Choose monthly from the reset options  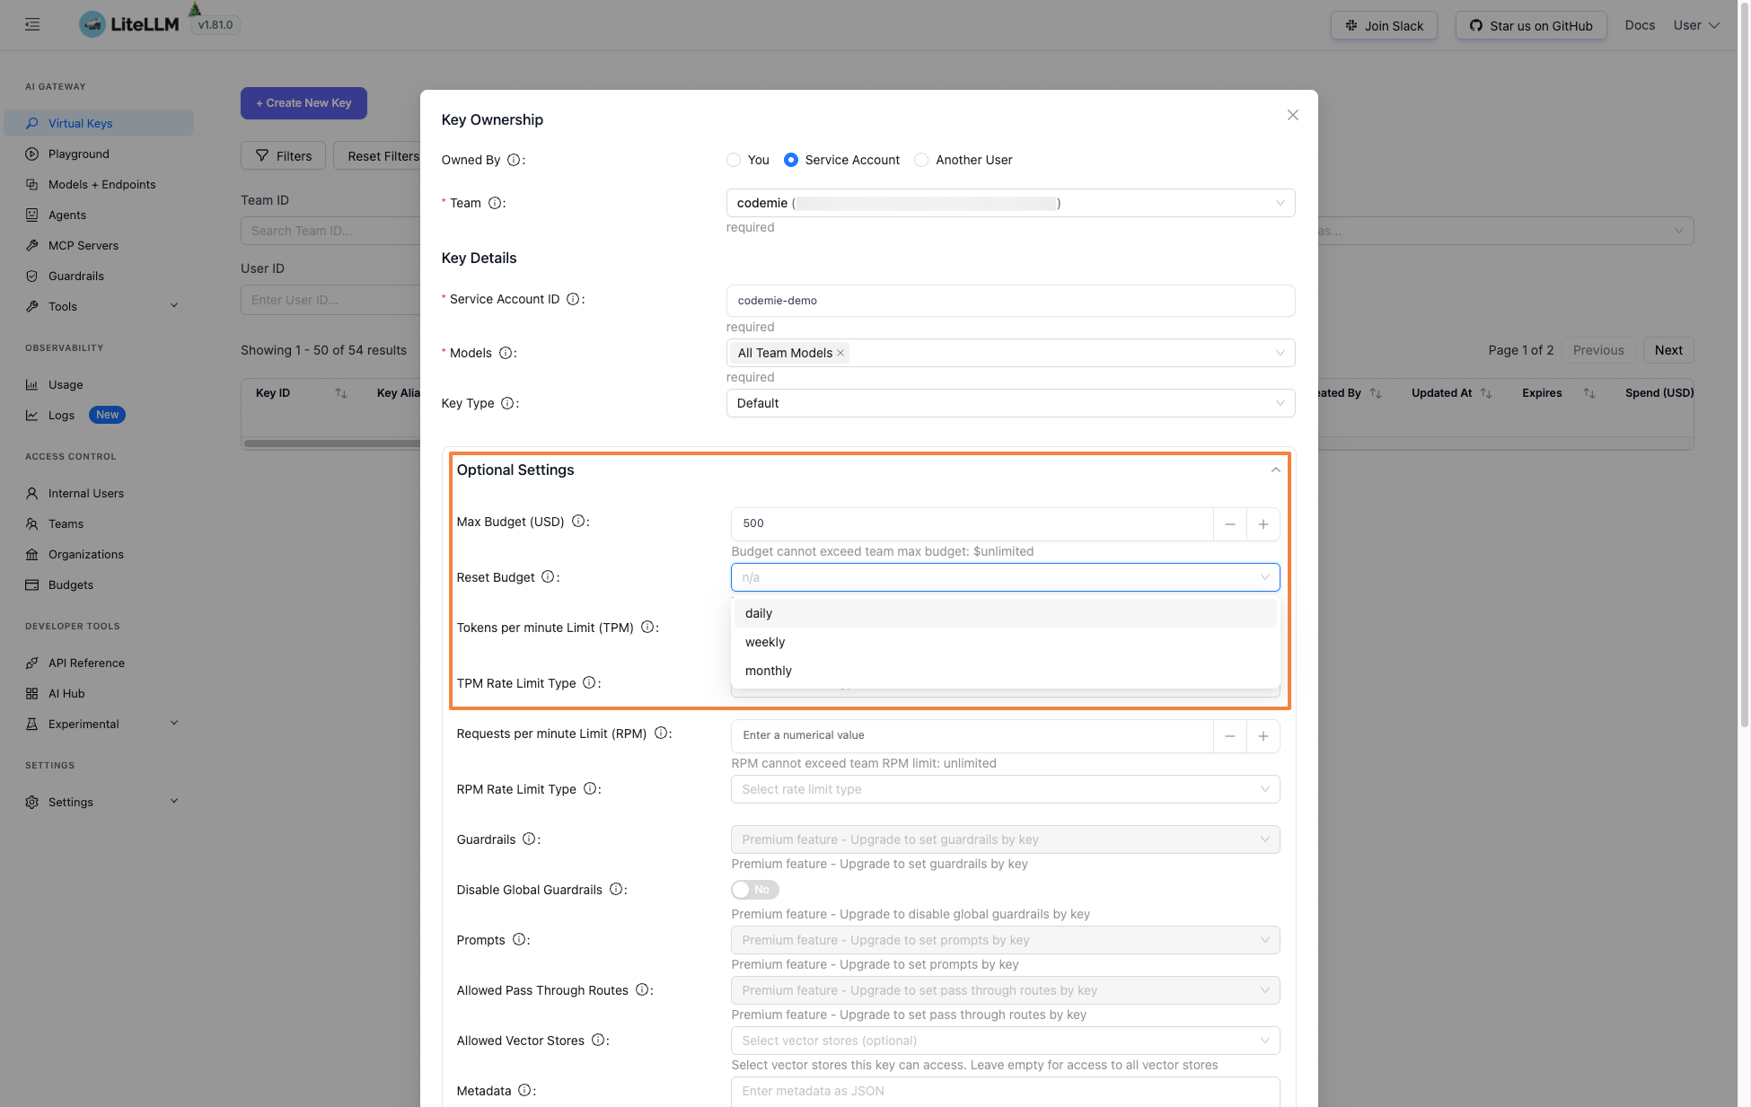pyautogui.click(x=769, y=671)
